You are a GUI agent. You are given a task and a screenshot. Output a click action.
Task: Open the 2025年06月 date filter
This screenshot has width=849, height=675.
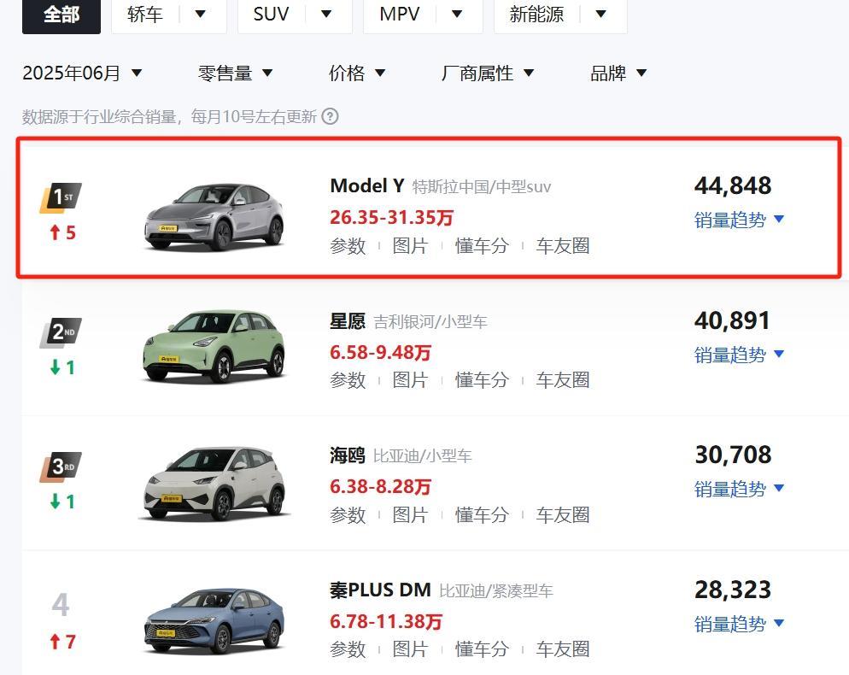[82, 73]
